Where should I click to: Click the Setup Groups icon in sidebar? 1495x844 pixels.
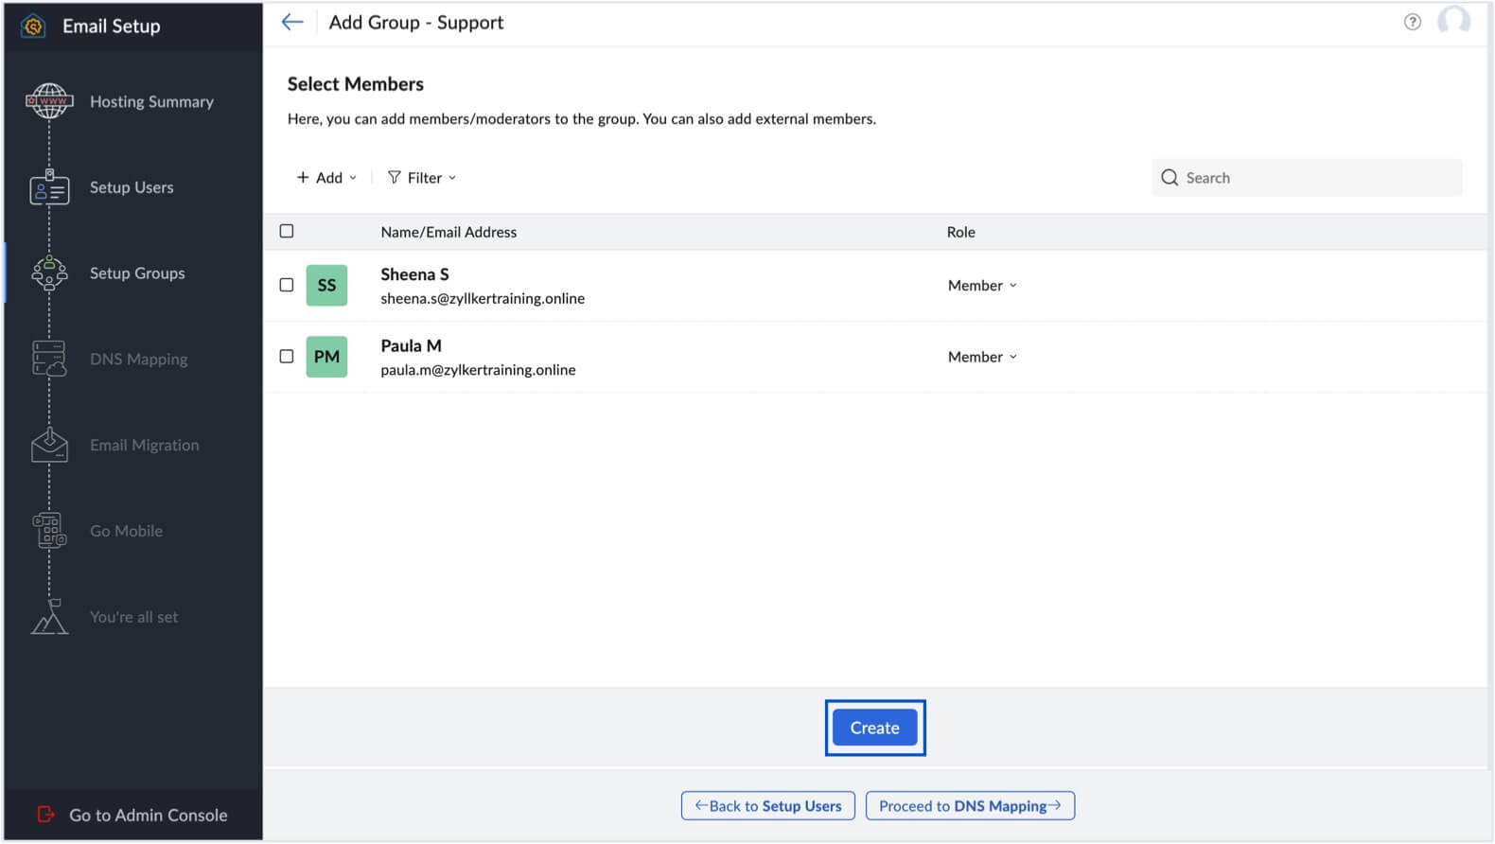[49, 273]
